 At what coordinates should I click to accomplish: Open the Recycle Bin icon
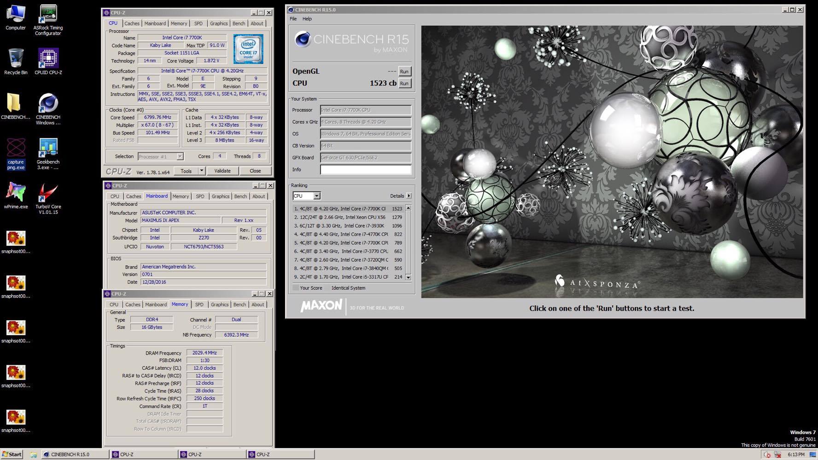tap(16, 61)
